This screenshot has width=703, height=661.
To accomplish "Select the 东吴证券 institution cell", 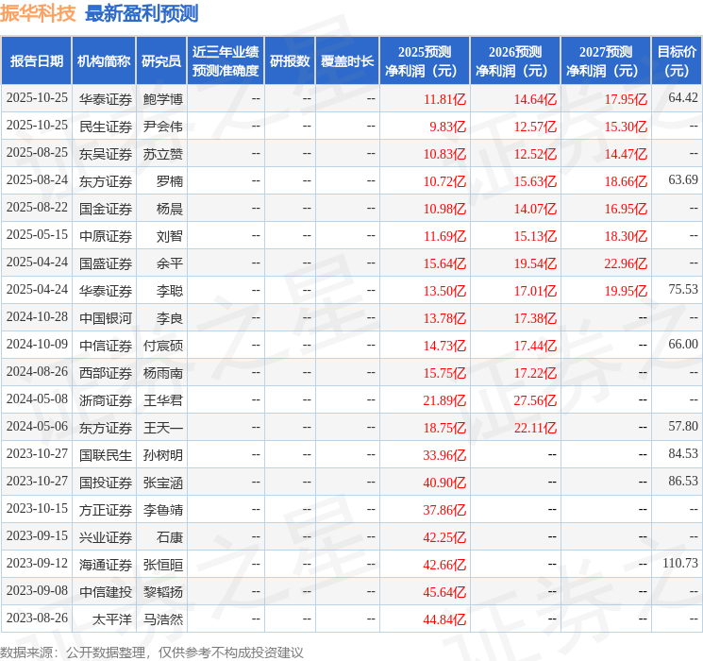I will [x=106, y=154].
